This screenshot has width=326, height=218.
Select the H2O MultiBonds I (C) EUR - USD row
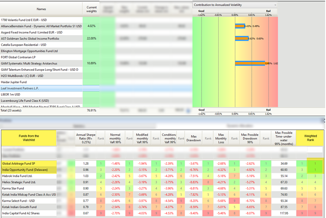41,76
